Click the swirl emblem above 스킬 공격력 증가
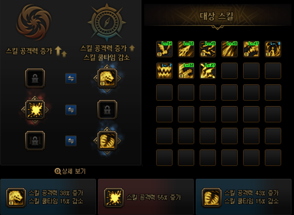294x215 pixels. pyautogui.click(x=34, y=22)
